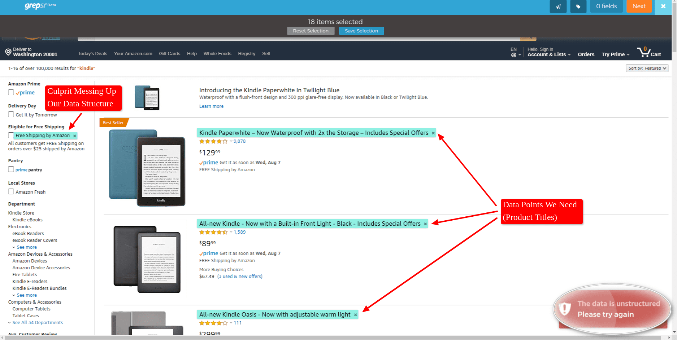
Task: Open the Orders page
Action: coord(586,54)
